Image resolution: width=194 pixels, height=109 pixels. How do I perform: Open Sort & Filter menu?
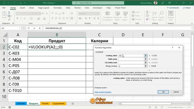point(154,16)
